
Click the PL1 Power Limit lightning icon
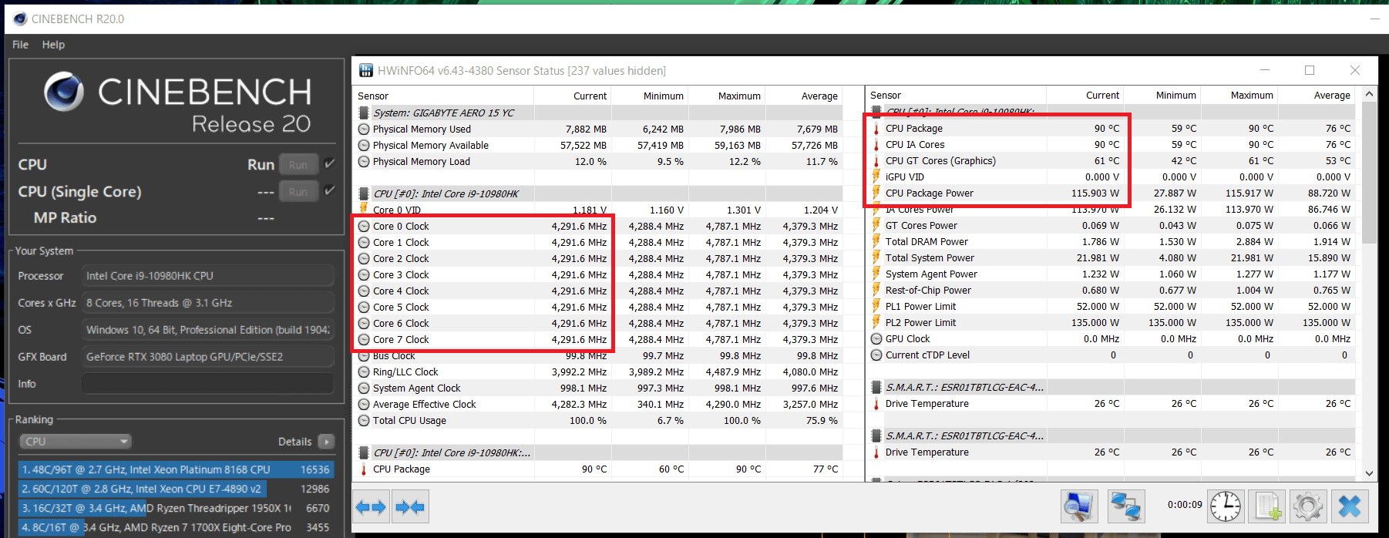(876, 307)
